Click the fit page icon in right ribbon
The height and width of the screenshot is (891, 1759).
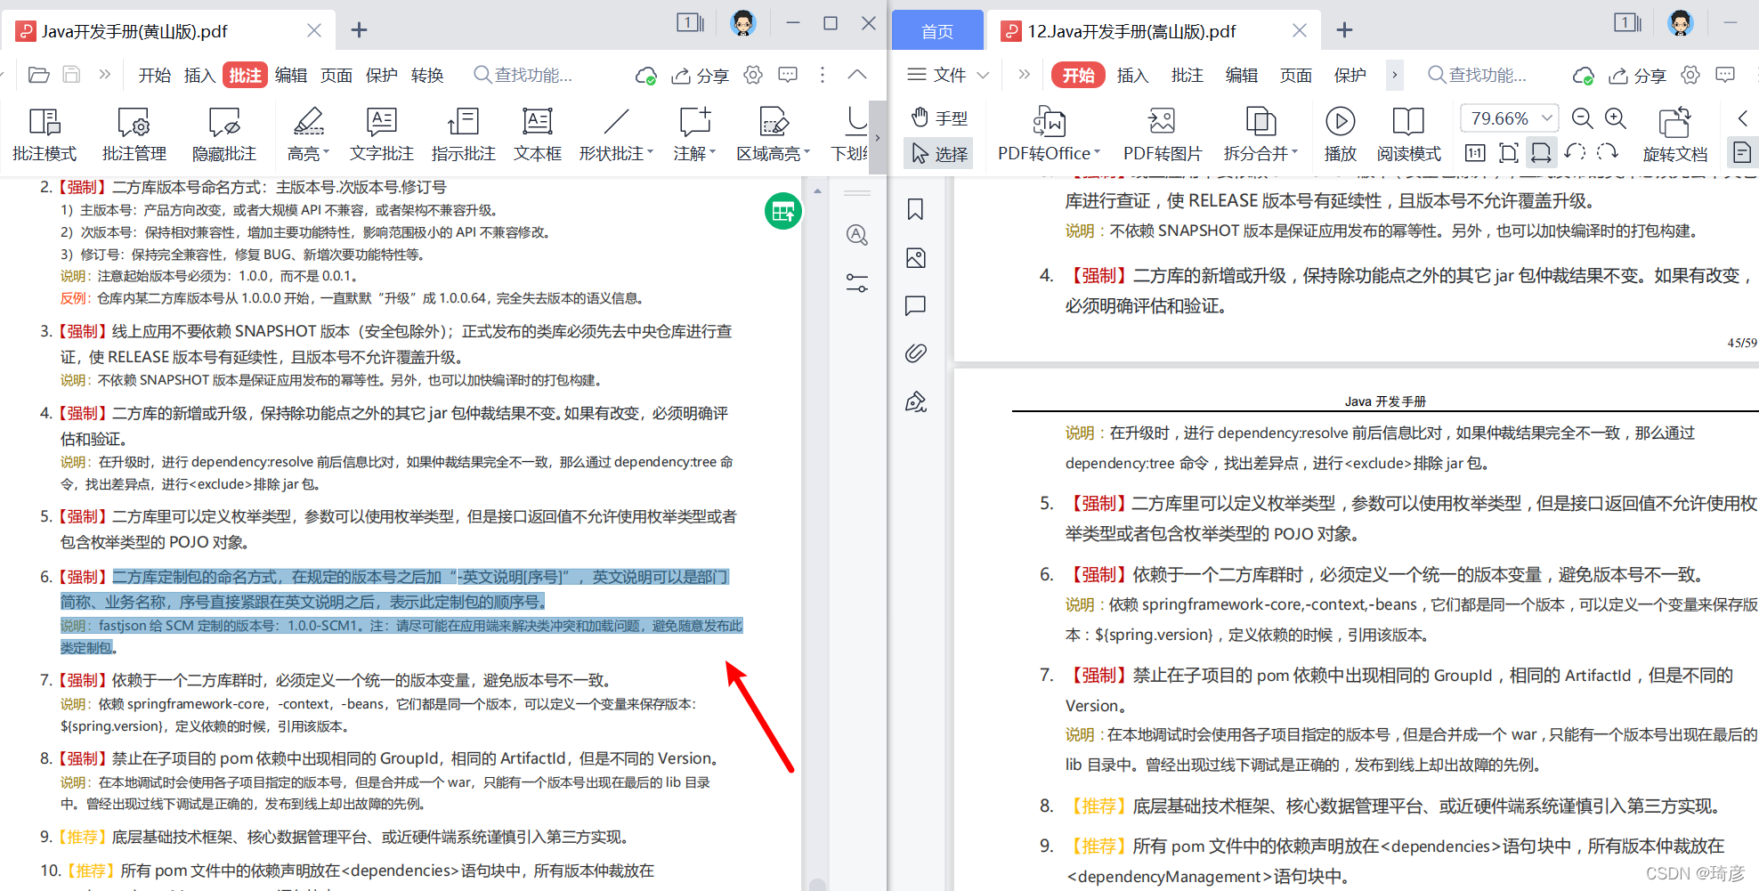point(1508,153)
